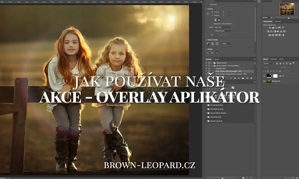Open the Document properties header
This screenshot has height=179, width=299.
tap(213, 4)
